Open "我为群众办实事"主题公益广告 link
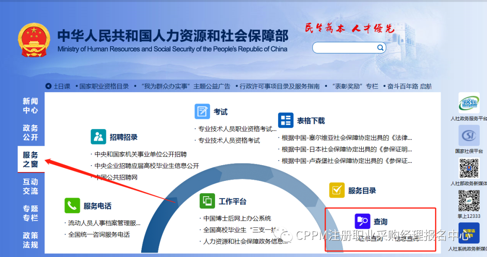This screenshot has width=487, height=257. (x=186, y=86)
